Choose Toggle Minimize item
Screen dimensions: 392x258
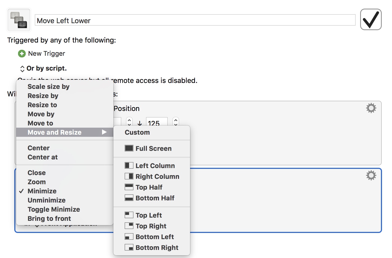coord(65,209)
